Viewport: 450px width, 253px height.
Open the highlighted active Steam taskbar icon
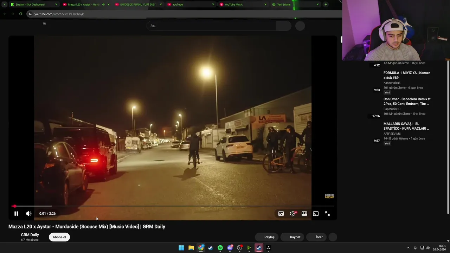[x=259, y=248]
